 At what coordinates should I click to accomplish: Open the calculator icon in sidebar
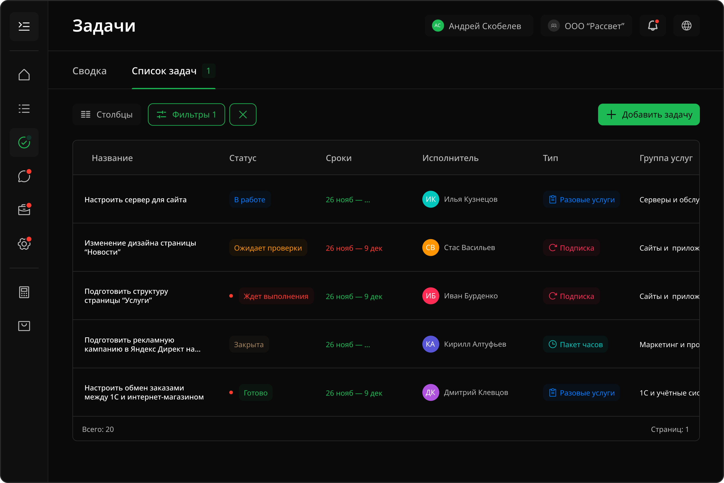click(24, 292)
